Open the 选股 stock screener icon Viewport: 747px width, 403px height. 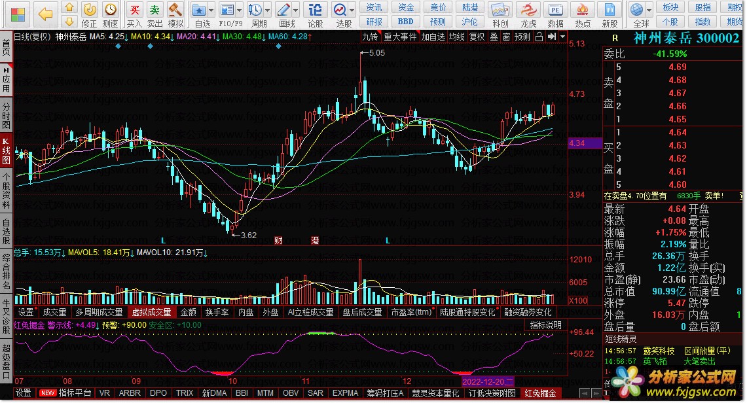pos(340,10)
